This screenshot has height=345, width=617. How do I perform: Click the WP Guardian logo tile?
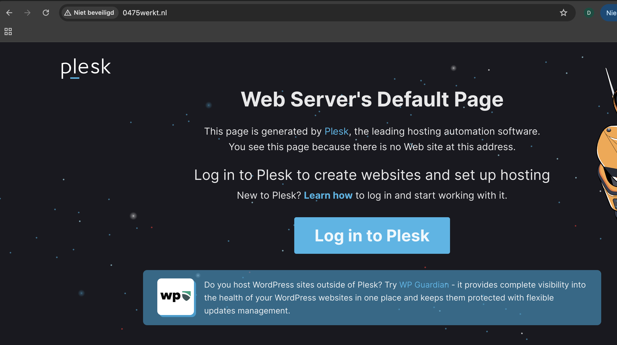176,296
